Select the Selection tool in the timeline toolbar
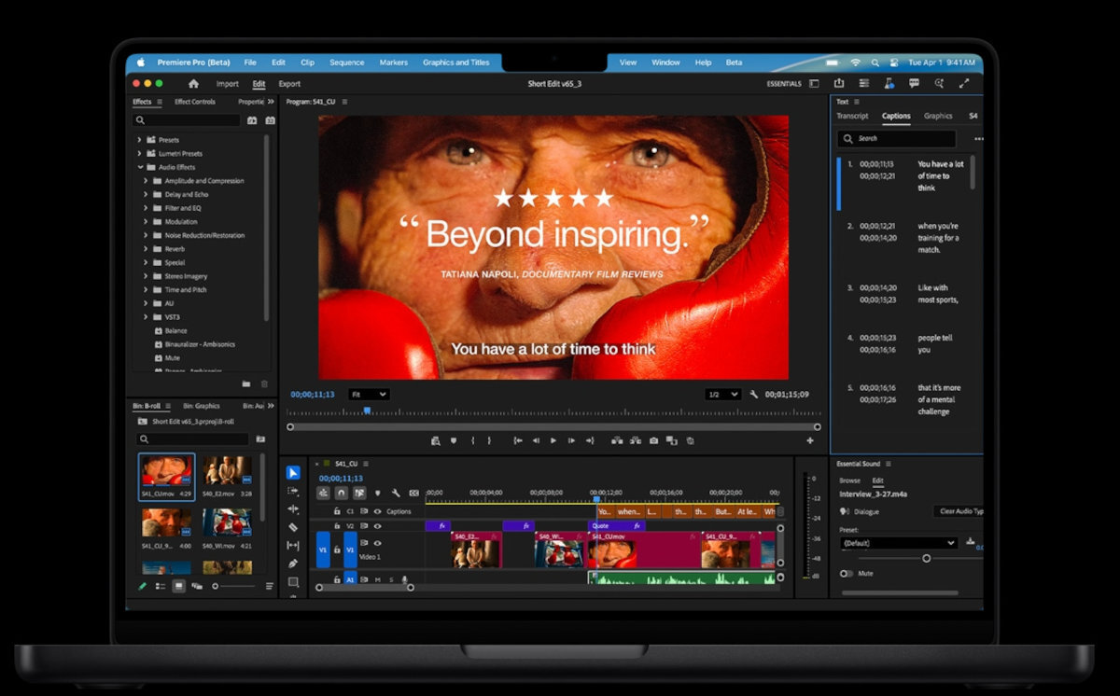The height and width of the screenshot is (696, 1120). click(291, 473)
